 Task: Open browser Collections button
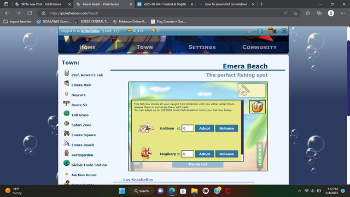pos(319,13)
